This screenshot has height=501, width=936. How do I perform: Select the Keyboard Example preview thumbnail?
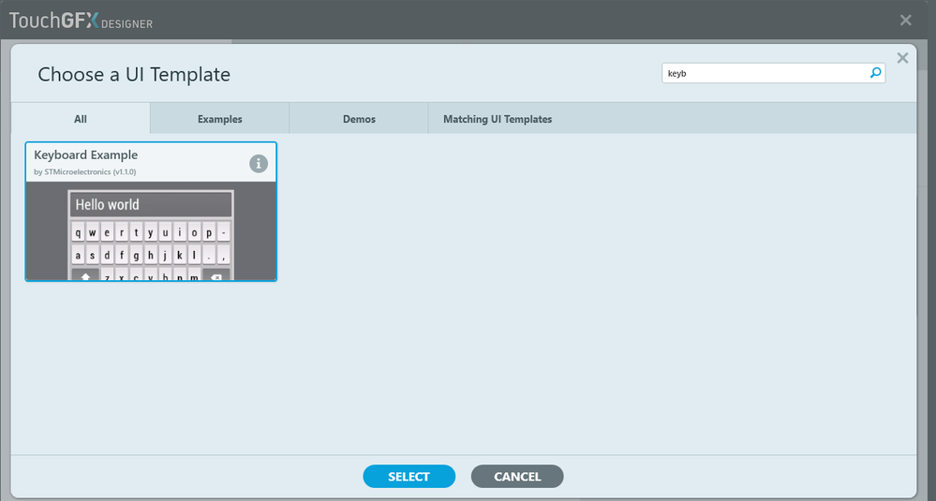[151, 230]
